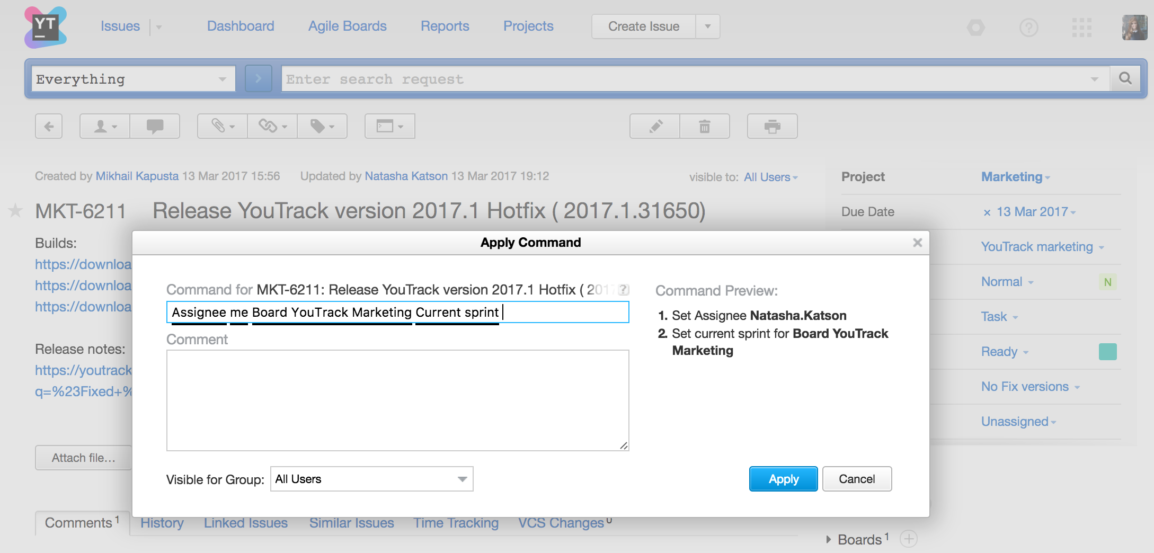This screenshot has width=1154, height=553.
Task: Star the MKT-6211 issue
Action: 15,211
